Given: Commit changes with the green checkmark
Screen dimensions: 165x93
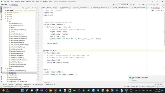Looking at the screenshot, I should [149, 5].
